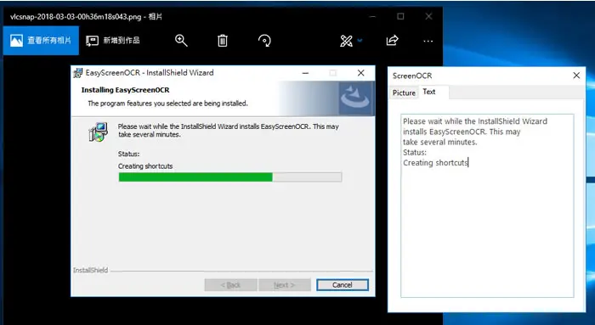Screen dimensions: 595x325
Task: Click the zoom magnifier icon in Photos toolbar
Action: [x=181, y=41]
